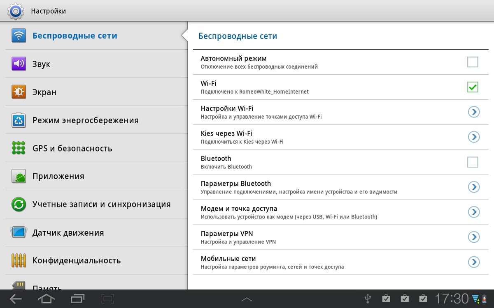Tap 'Настройка и управление VPN' subtitle
This screenshot has height=308, width=494.
[238, 242]
